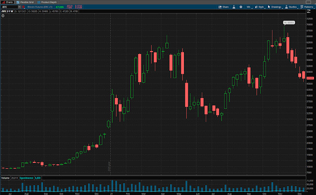Click the 30000 price axis label
This screenshot has height=195, width=316.
point(310,119)
